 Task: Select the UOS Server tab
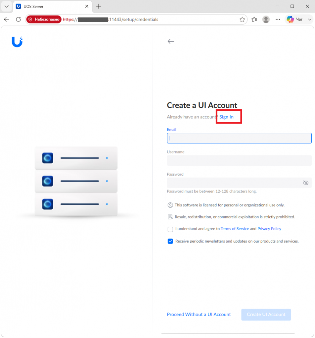pyautogui.click(x=53, y=7)
